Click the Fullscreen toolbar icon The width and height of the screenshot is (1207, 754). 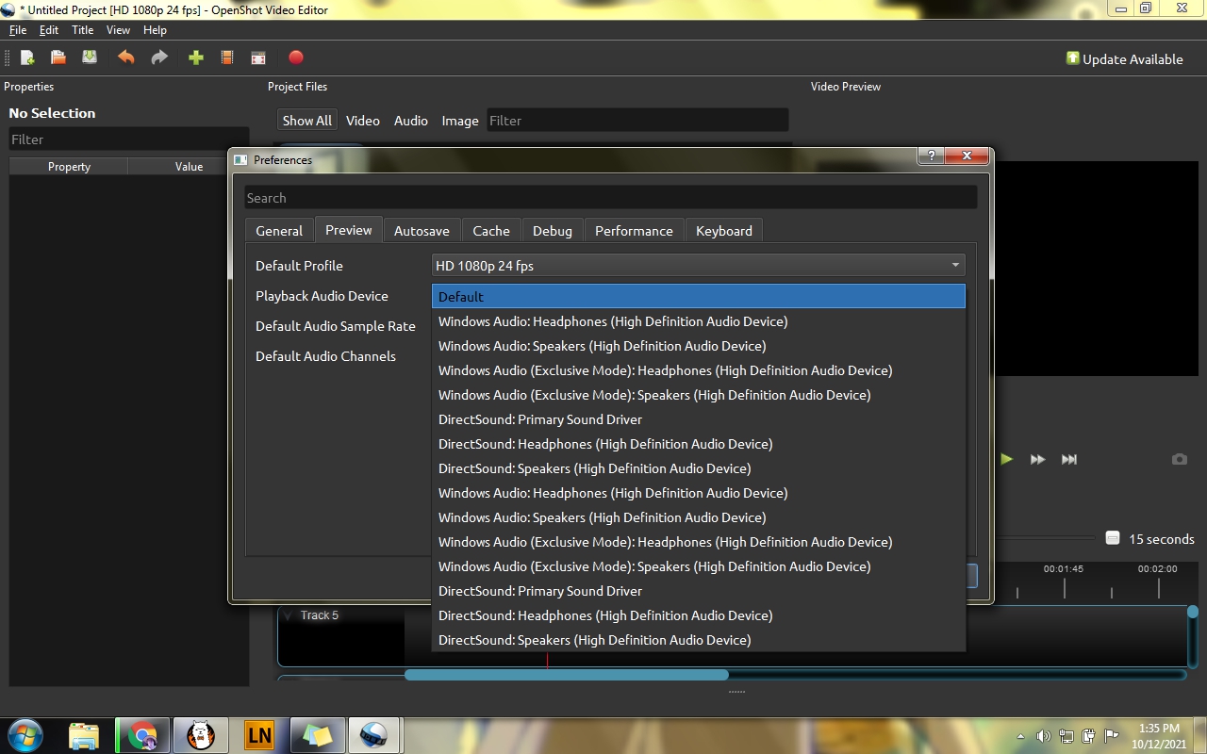click(257, 57)
